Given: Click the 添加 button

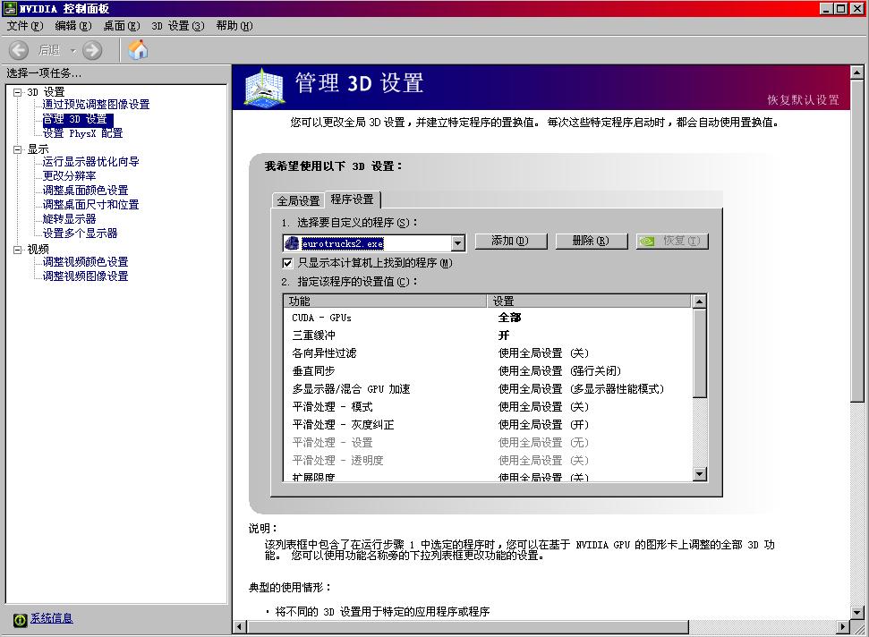Looking at the screenshot, I should point(508,242).
